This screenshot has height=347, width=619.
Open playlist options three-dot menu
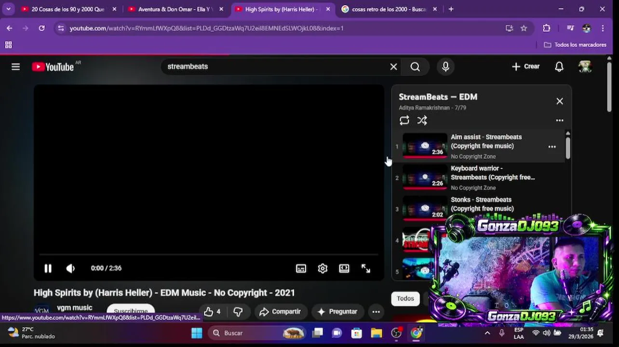559,120
